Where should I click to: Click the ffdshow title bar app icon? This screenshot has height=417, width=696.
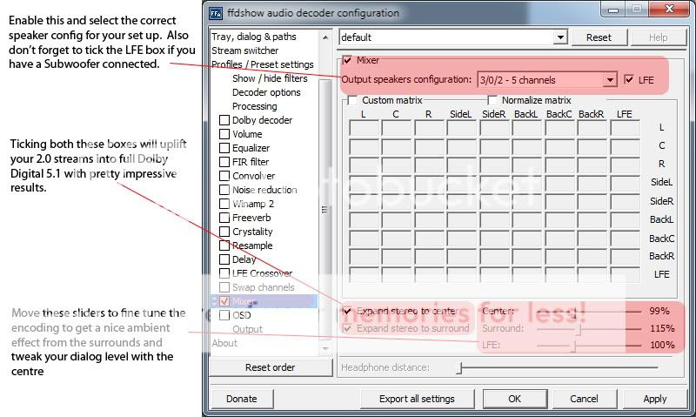point(215,13)
